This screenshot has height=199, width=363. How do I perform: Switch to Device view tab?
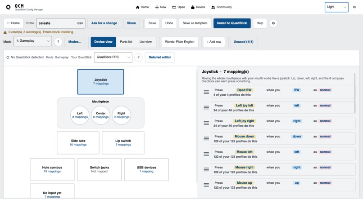(103, 42)
